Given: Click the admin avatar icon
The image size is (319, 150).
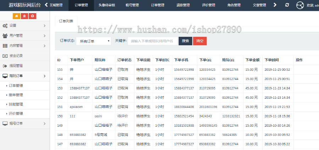Looking at the screenshot, I should (x=300, y=5).
